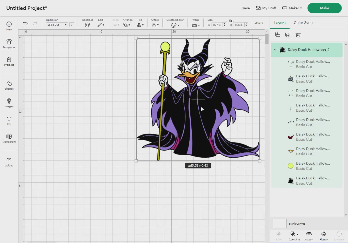Click the height size input field
The height and width of the screenshot is (243, 348).
pyautogui.click(x=239, y=25)
